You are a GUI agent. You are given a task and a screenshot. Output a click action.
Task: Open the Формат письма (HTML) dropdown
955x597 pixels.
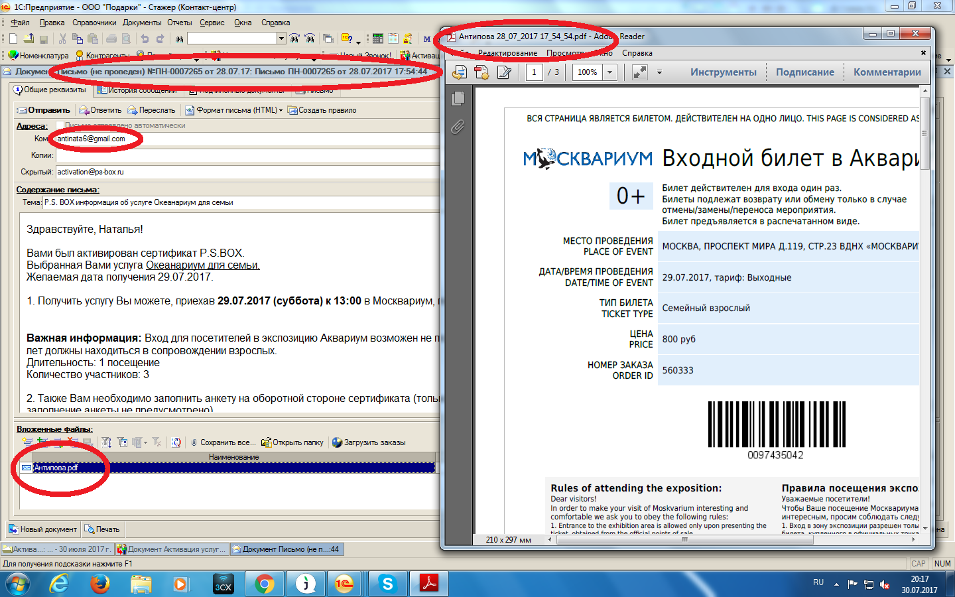click(x=234, y=110)
